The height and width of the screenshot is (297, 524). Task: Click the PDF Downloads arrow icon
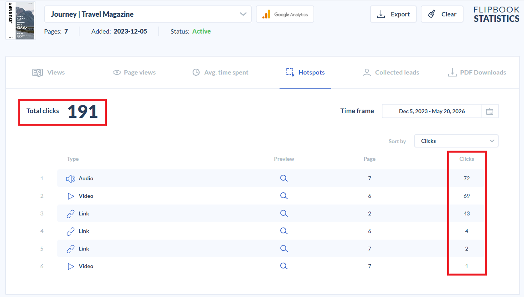[452, 72]
